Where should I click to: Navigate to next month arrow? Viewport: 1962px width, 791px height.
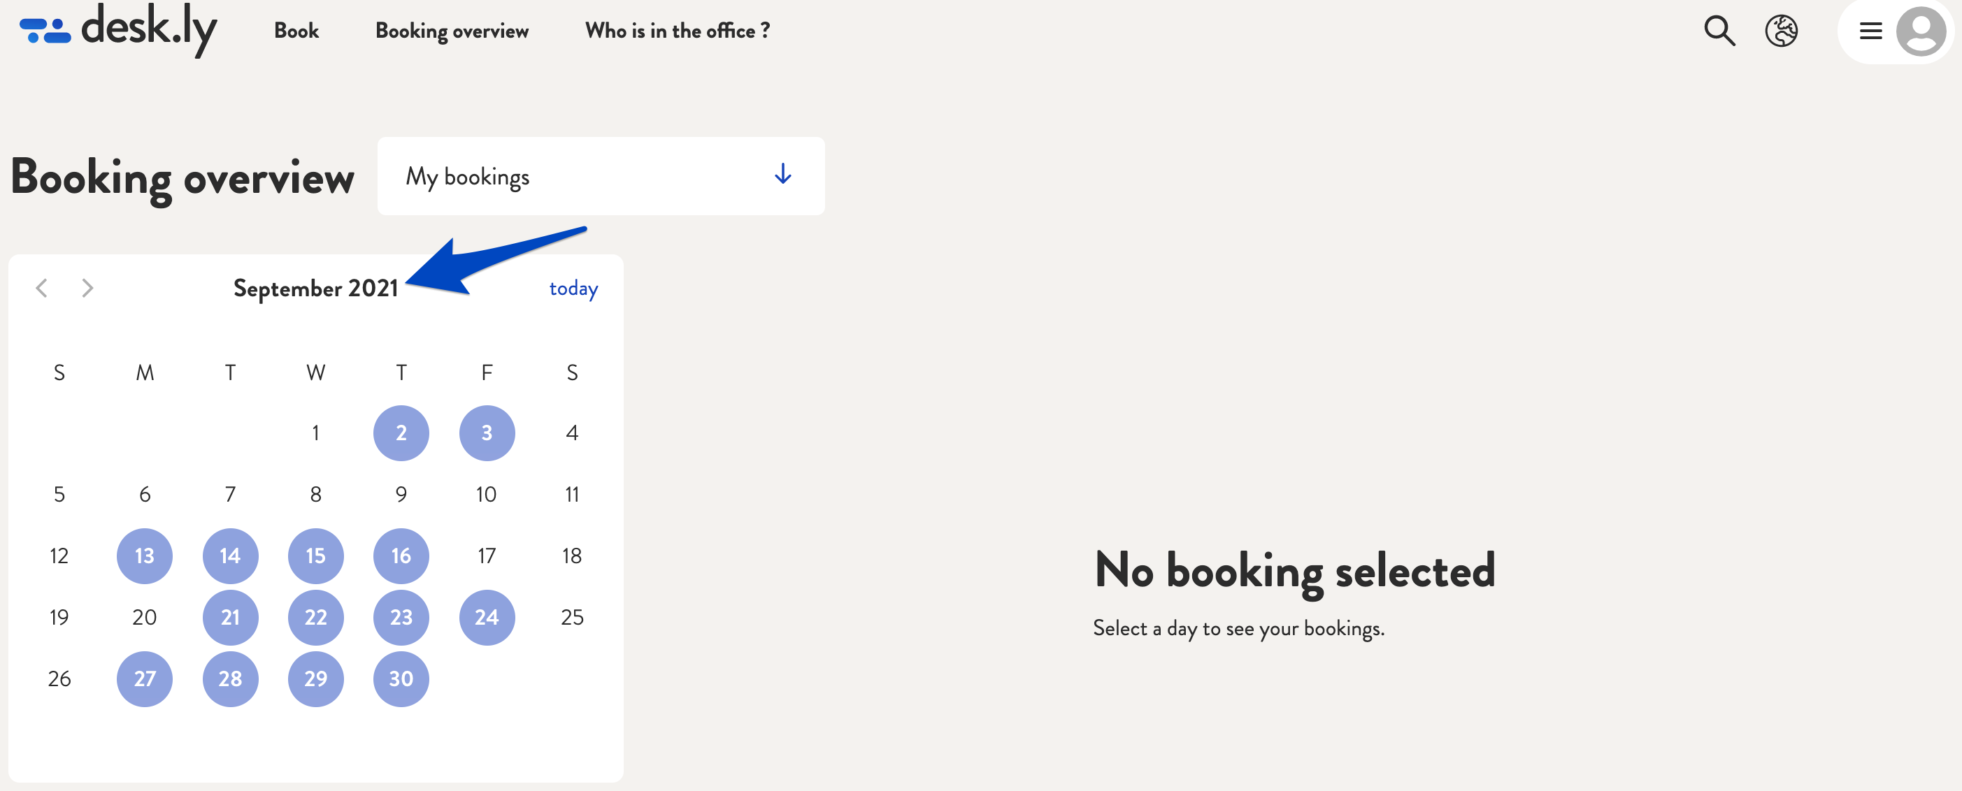89,287
